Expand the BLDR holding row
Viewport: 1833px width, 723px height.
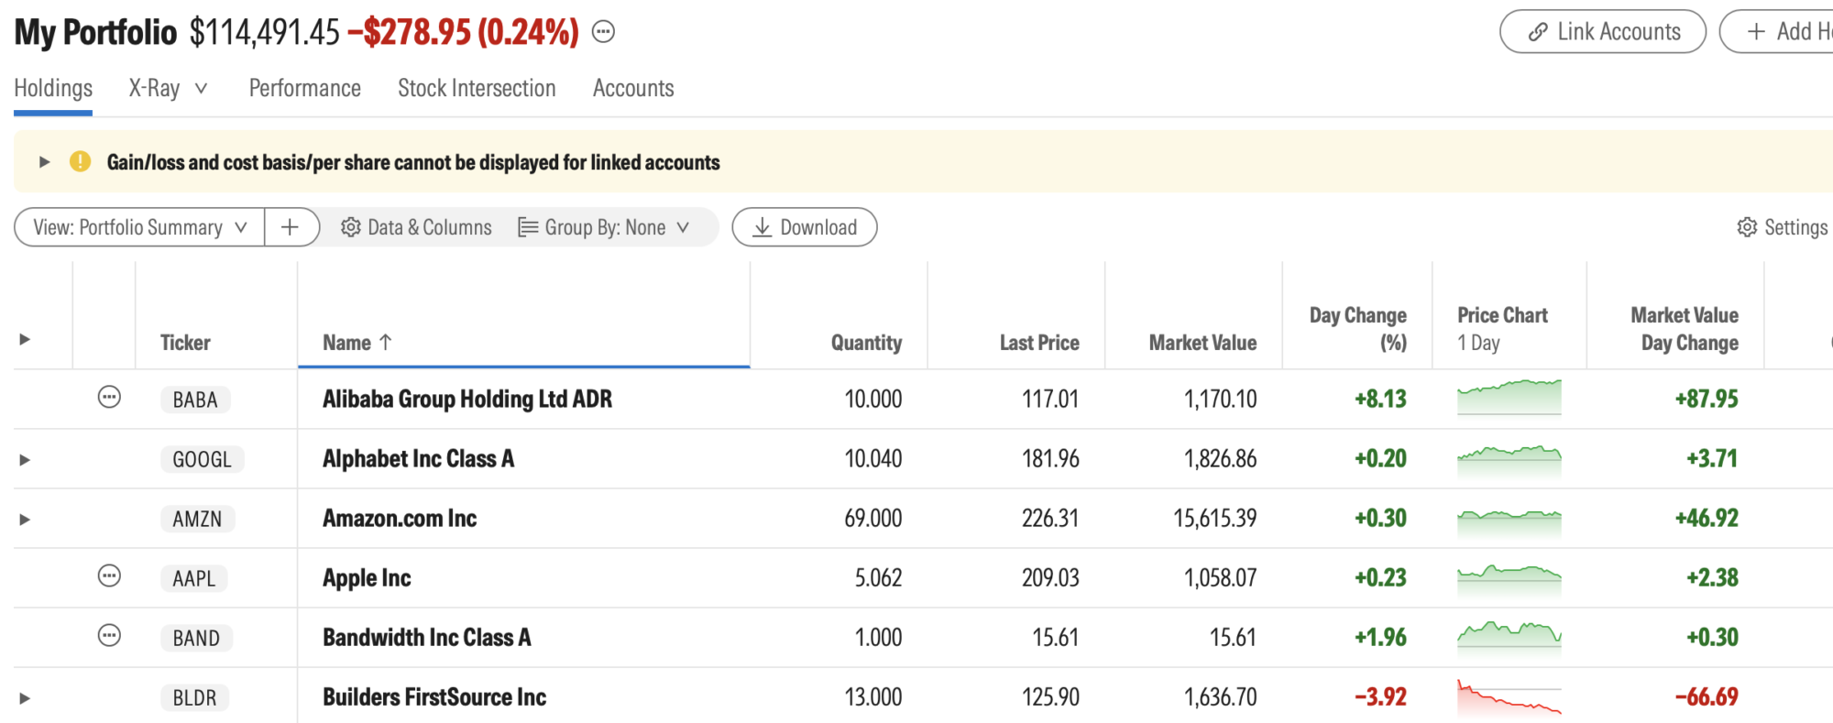[x=25, y=697]
